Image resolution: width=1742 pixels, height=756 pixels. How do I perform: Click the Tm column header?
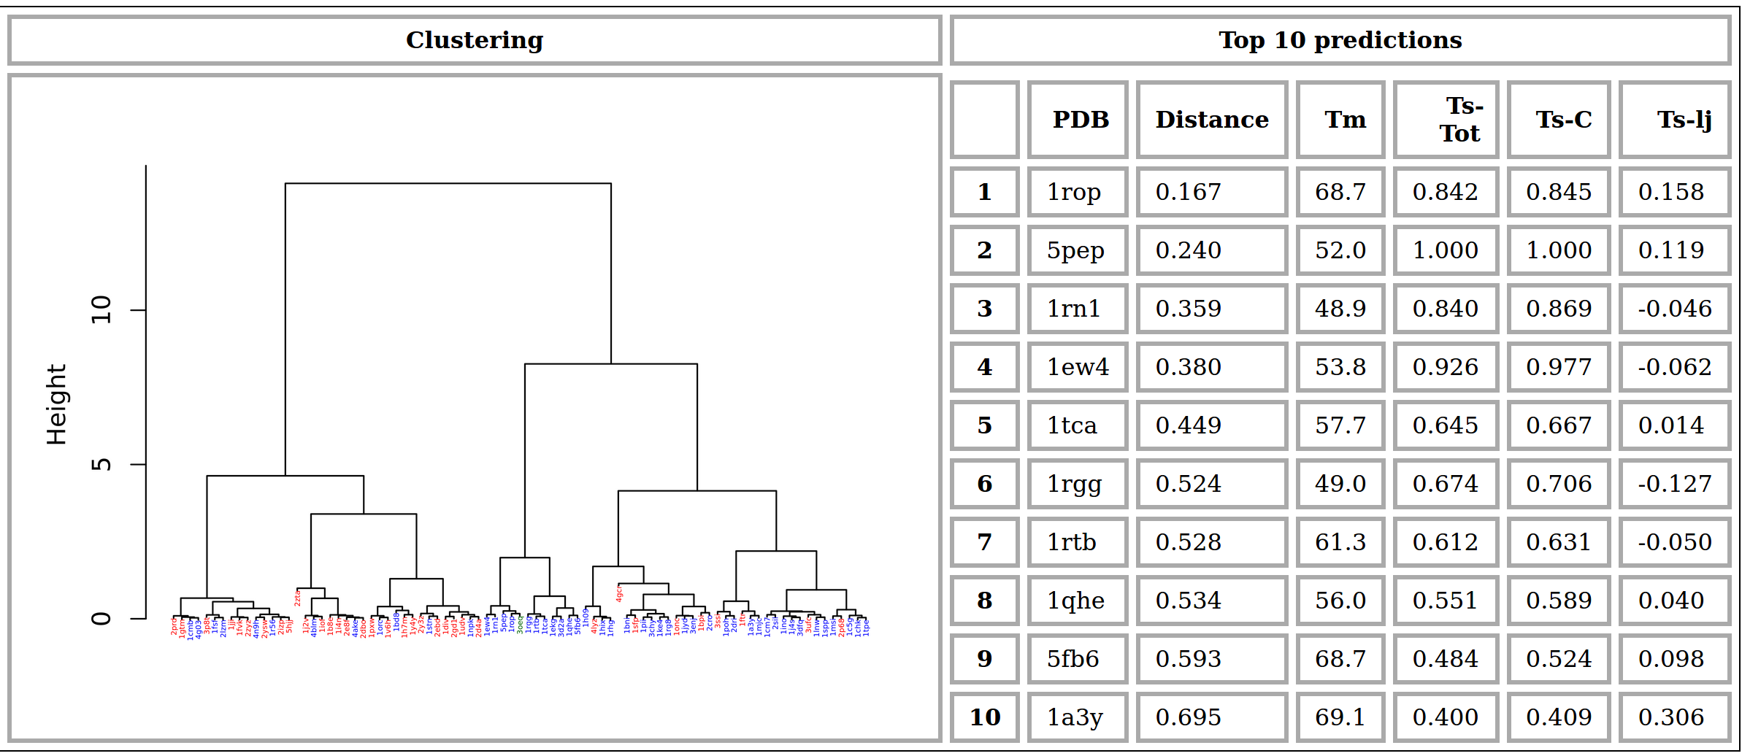[x=1345, y=120]
